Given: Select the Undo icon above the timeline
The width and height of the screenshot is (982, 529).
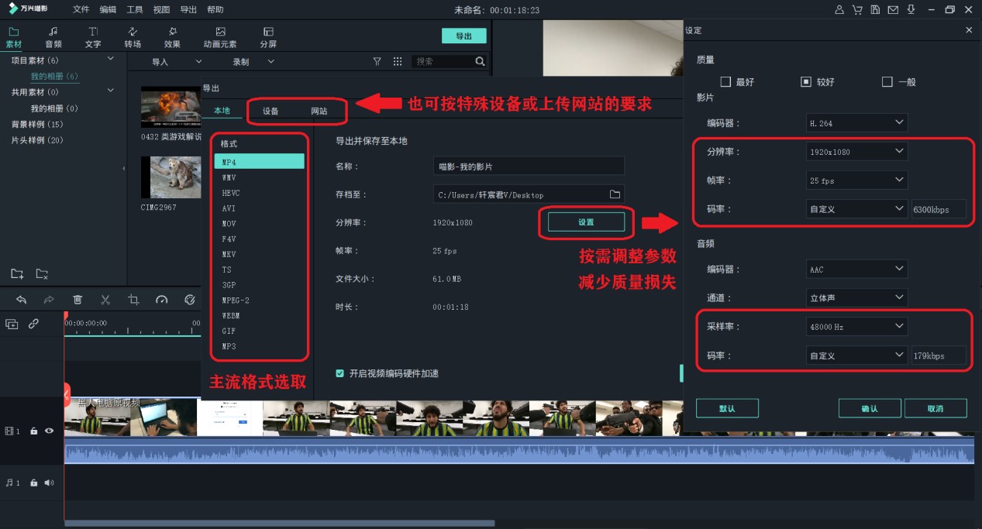Looking at the screenshot, I should (x=22, y=301).
